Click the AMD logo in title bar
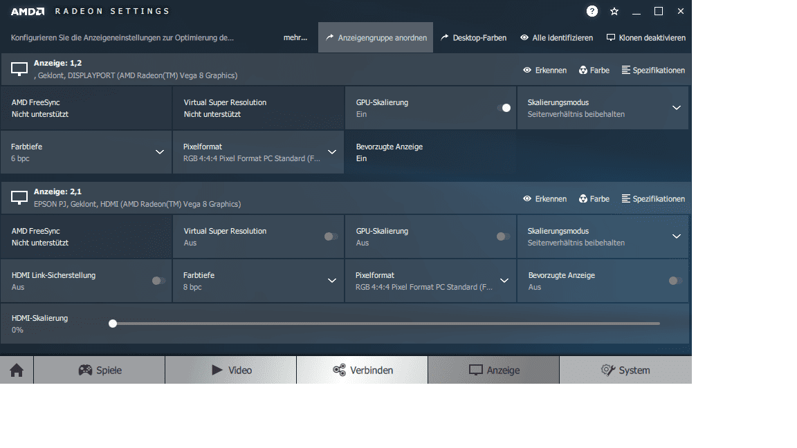The image size is (797, 448). (28, 11)
